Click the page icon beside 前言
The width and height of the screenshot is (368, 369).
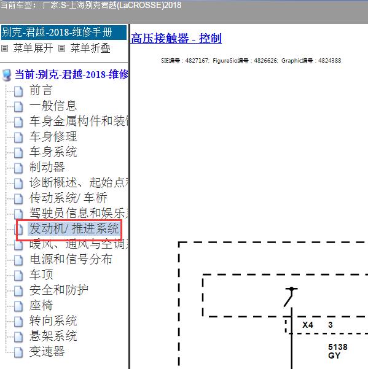[x=18, y=91]
